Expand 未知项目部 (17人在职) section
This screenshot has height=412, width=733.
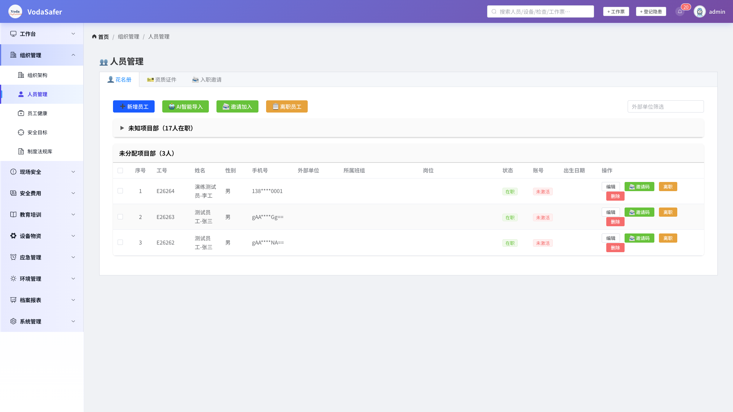tap(122, 128)
